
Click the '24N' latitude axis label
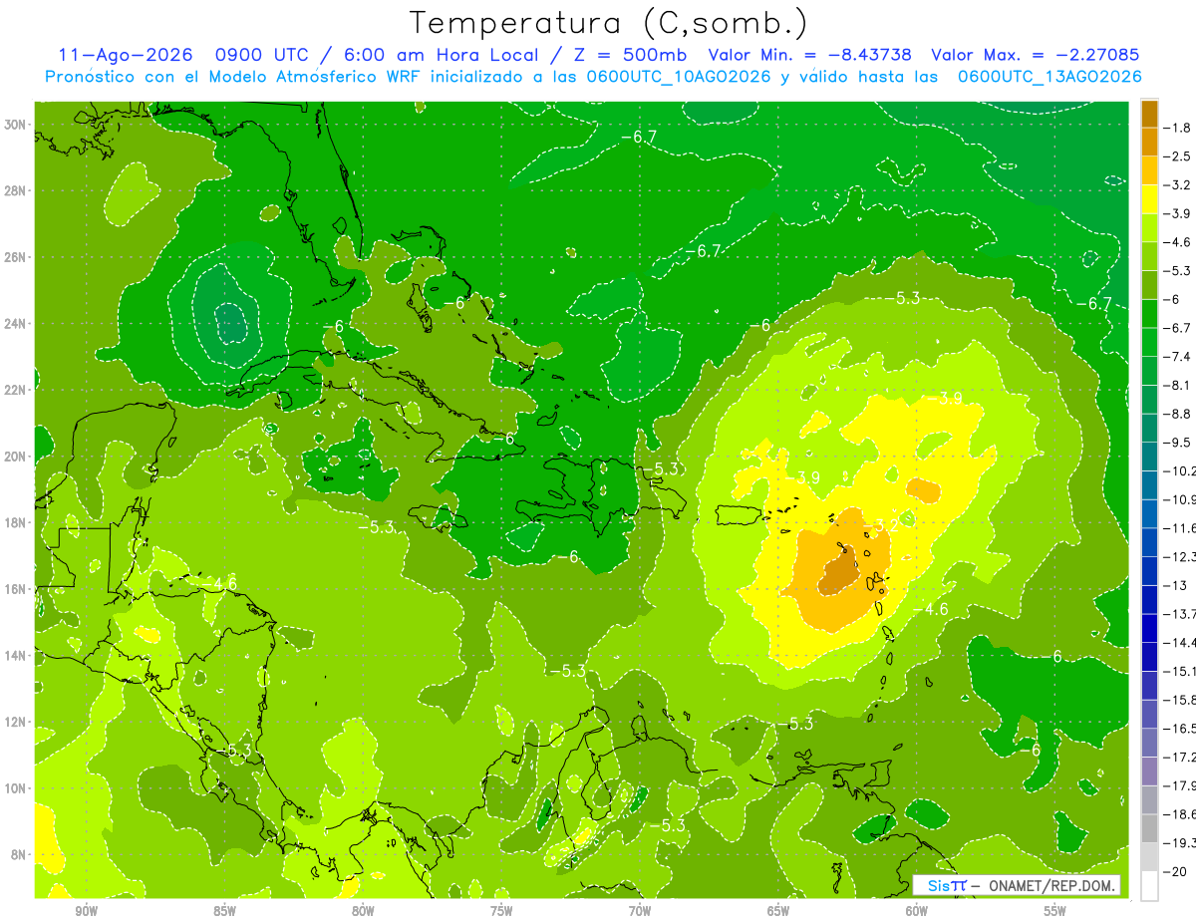click(x=16, y=324)
